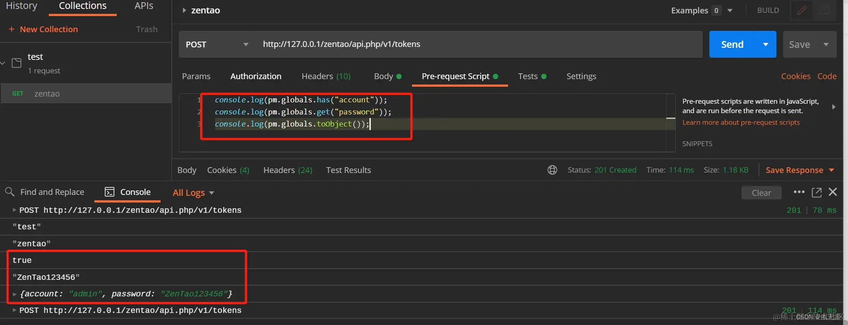This screenshot has height=325, width=848.
Task: Open the comments icon beside the pencil
Action: 824,10
